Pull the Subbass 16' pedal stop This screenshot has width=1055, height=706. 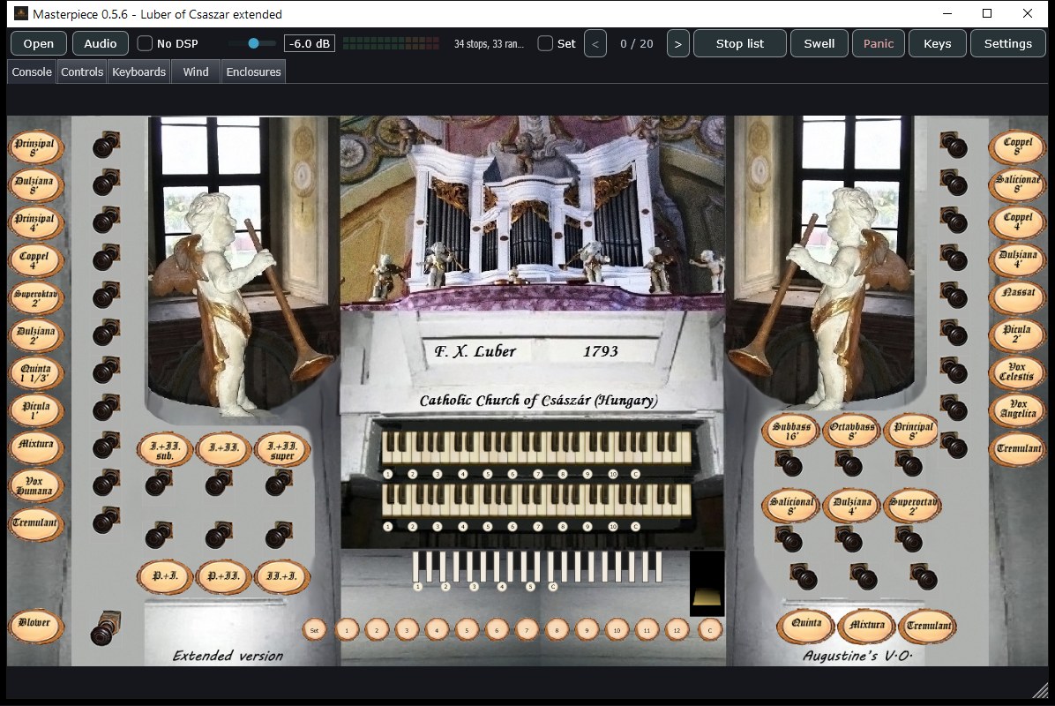(791, 432)
